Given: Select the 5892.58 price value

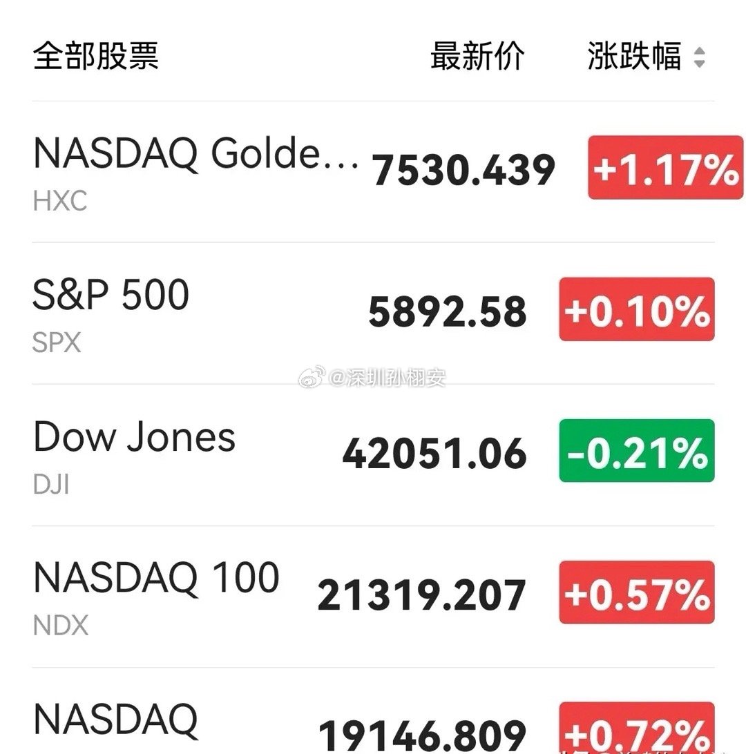Looking at the screenshot, I should pyautogui.click(x=448, y=311).
